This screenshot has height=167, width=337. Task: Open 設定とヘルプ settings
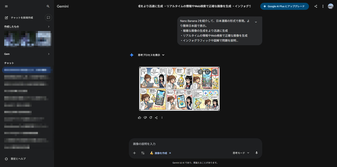(15, 159)
